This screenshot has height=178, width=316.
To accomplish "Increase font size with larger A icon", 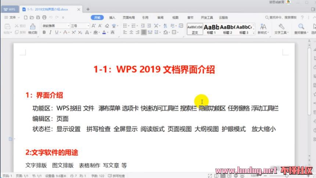I will point(94,26).
